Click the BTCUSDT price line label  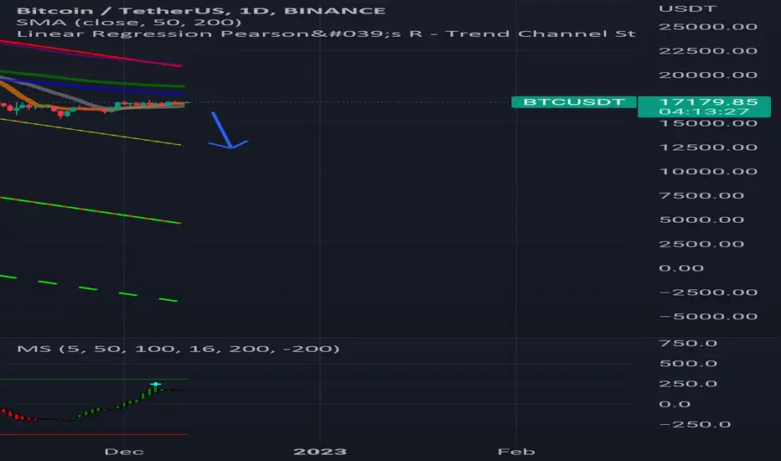pyautogui.click(x=574, y=102)
